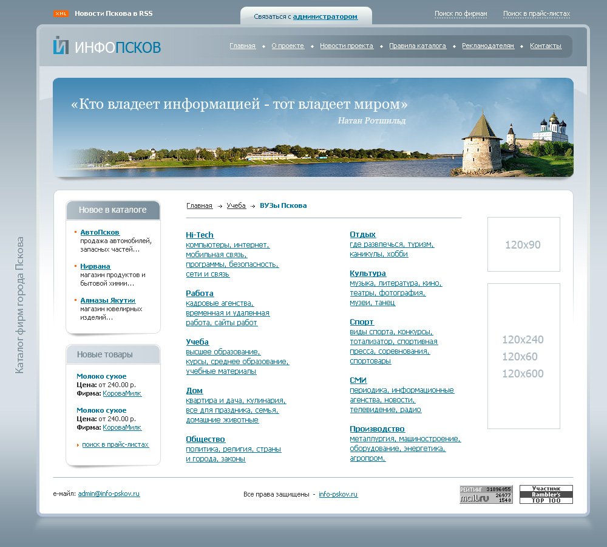Click высшее образование subcategory link
The image size is (607, 547).
tap(223, 352)
